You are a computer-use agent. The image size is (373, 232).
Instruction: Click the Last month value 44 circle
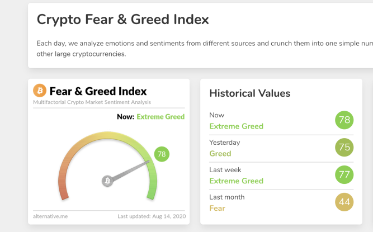[x=344, y=202]
